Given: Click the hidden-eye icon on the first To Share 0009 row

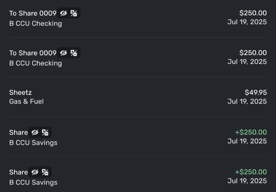Looking at the screenshot, I should (63, 13).
